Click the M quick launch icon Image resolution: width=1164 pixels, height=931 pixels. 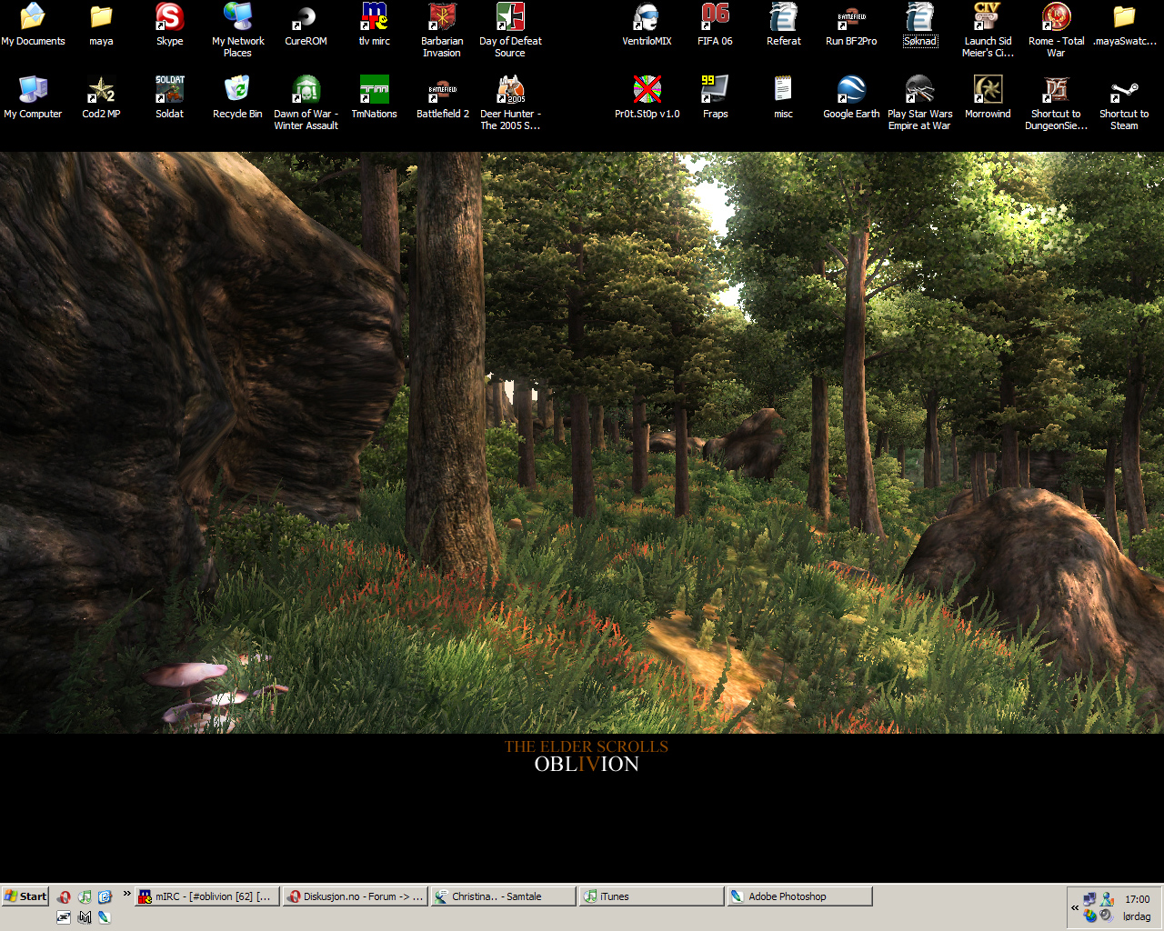point(85,917)
